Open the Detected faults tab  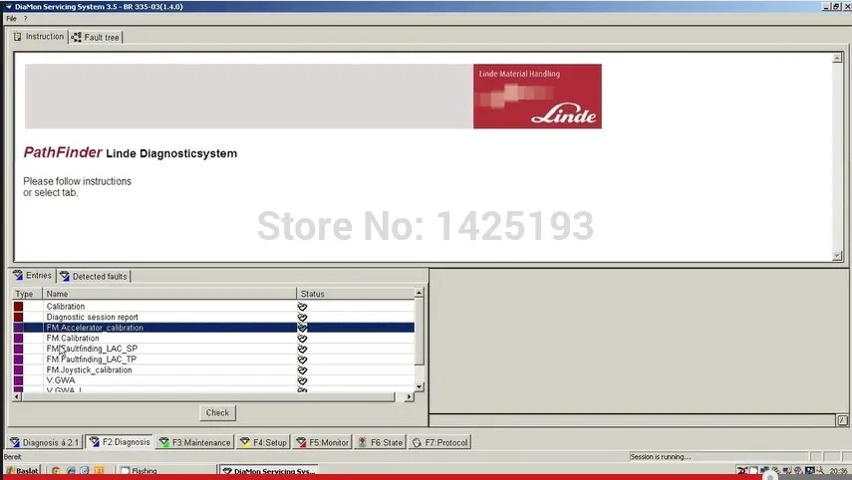pos(94,277)
